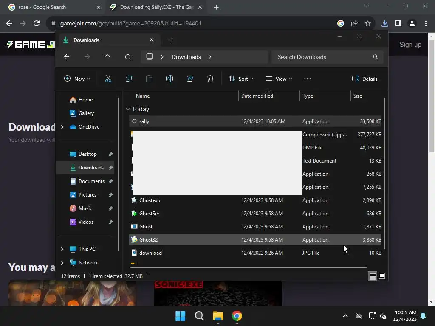Click the Chrome share page icon
The image size is (435, 326).
pyautogui.click(x=354, y=23)
